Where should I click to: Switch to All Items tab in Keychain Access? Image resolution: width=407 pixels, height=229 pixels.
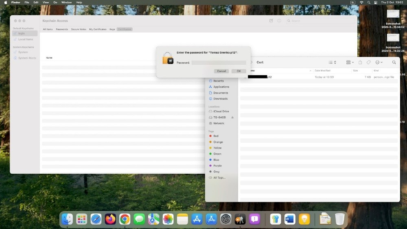pyautogui.click(x=48, y=29)
